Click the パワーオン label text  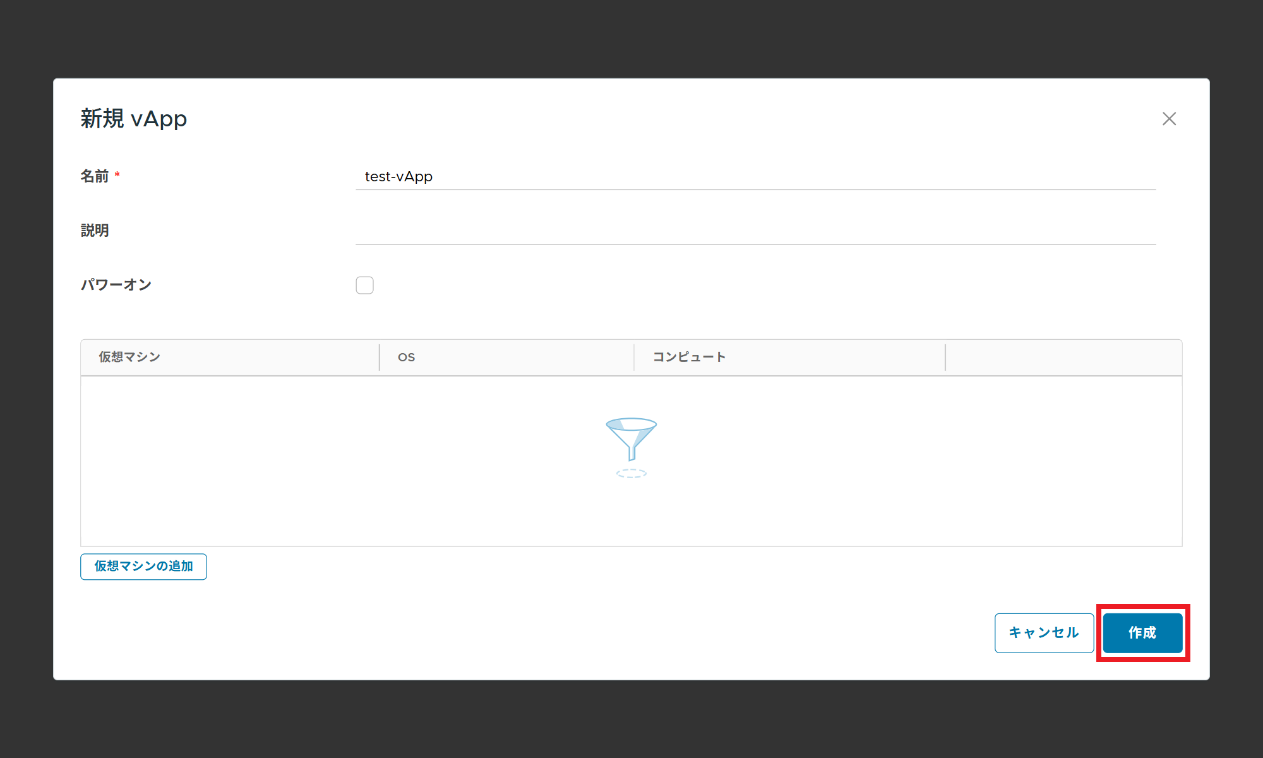116,285
